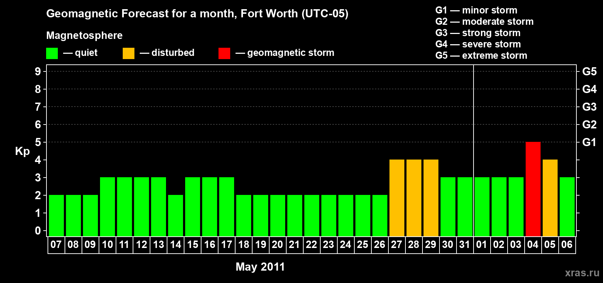Click the orange disturbed legend swatch
Viewport: 603px width, 283px height.
pyautogui.click(x=128, y=53)
